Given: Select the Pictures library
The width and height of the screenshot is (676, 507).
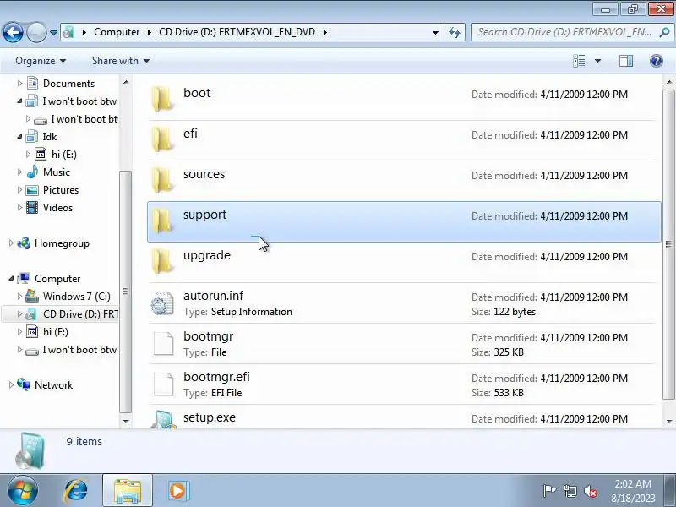Looking at the screenshot, I should pyautogui.click(x=61, y=189).
